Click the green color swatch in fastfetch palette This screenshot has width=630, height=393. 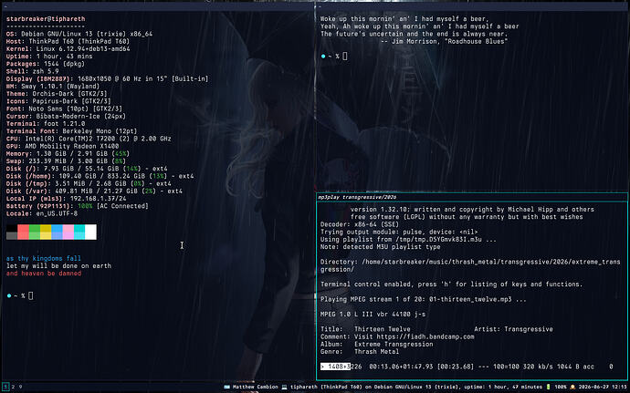click(34, 232)
